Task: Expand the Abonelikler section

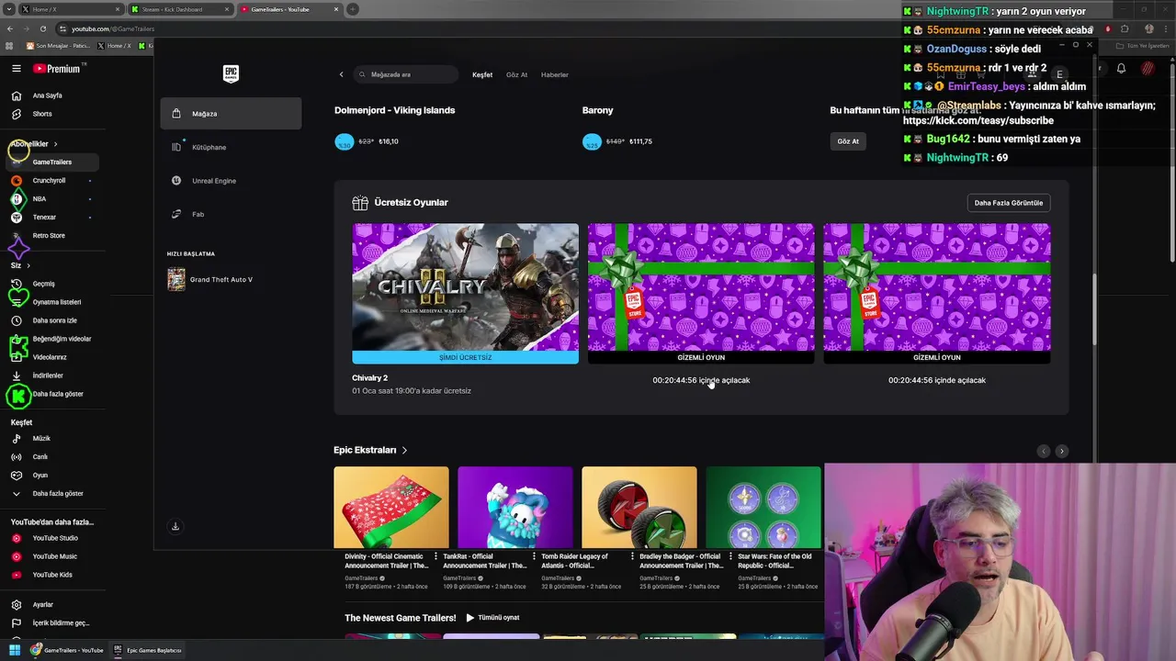Action: click(35, 144)
